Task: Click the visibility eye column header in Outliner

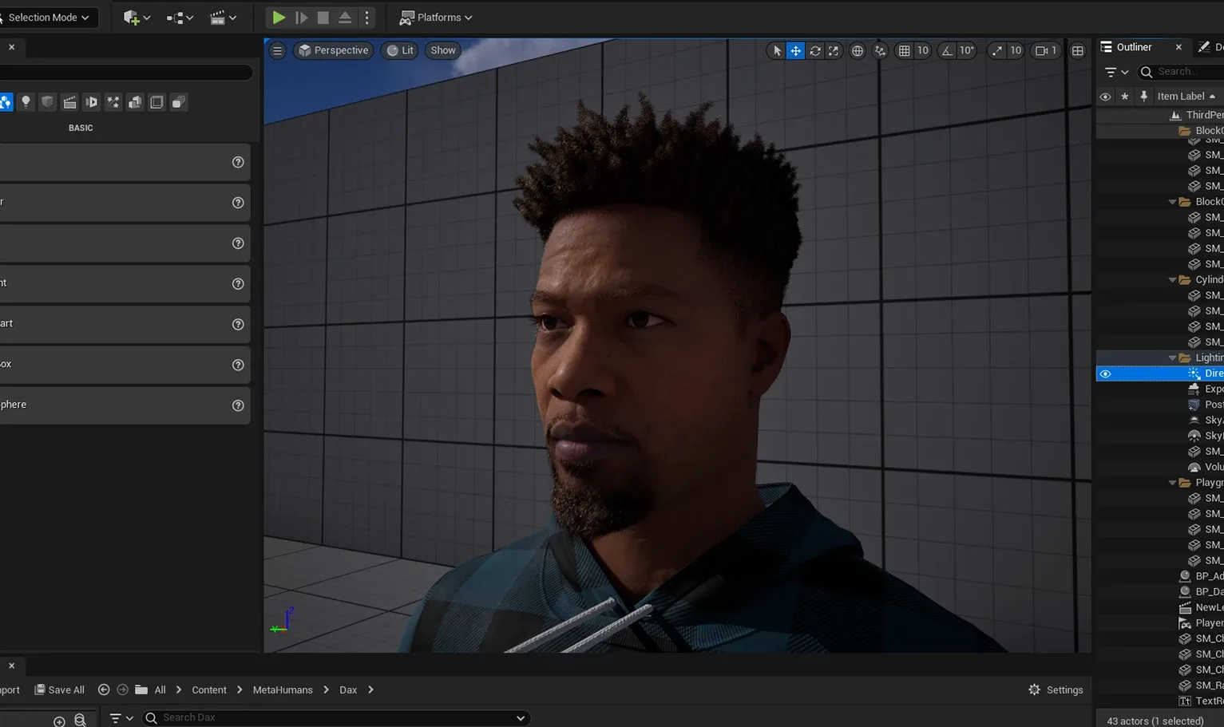Action: click(x=1105, y=97)
